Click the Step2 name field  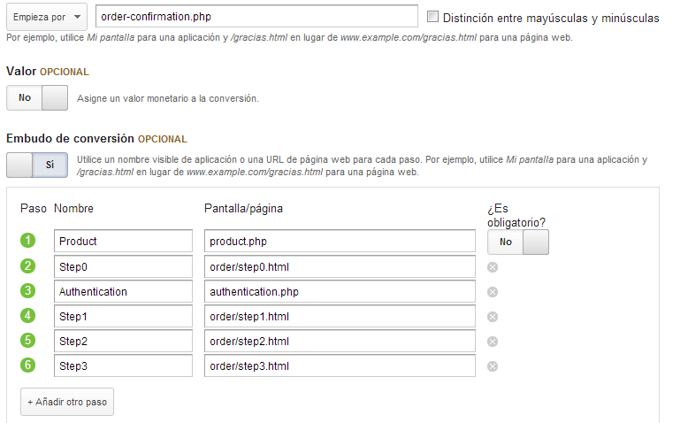123,342
